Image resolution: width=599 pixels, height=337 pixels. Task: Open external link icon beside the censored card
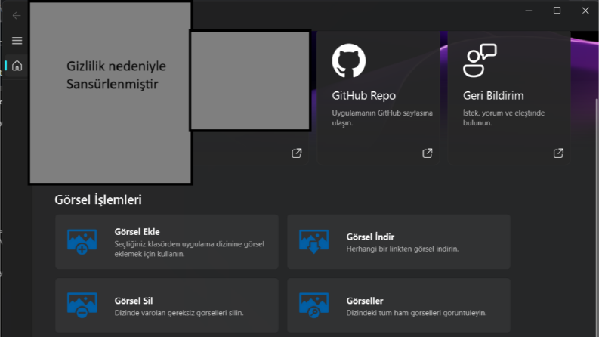click(296, 153)
